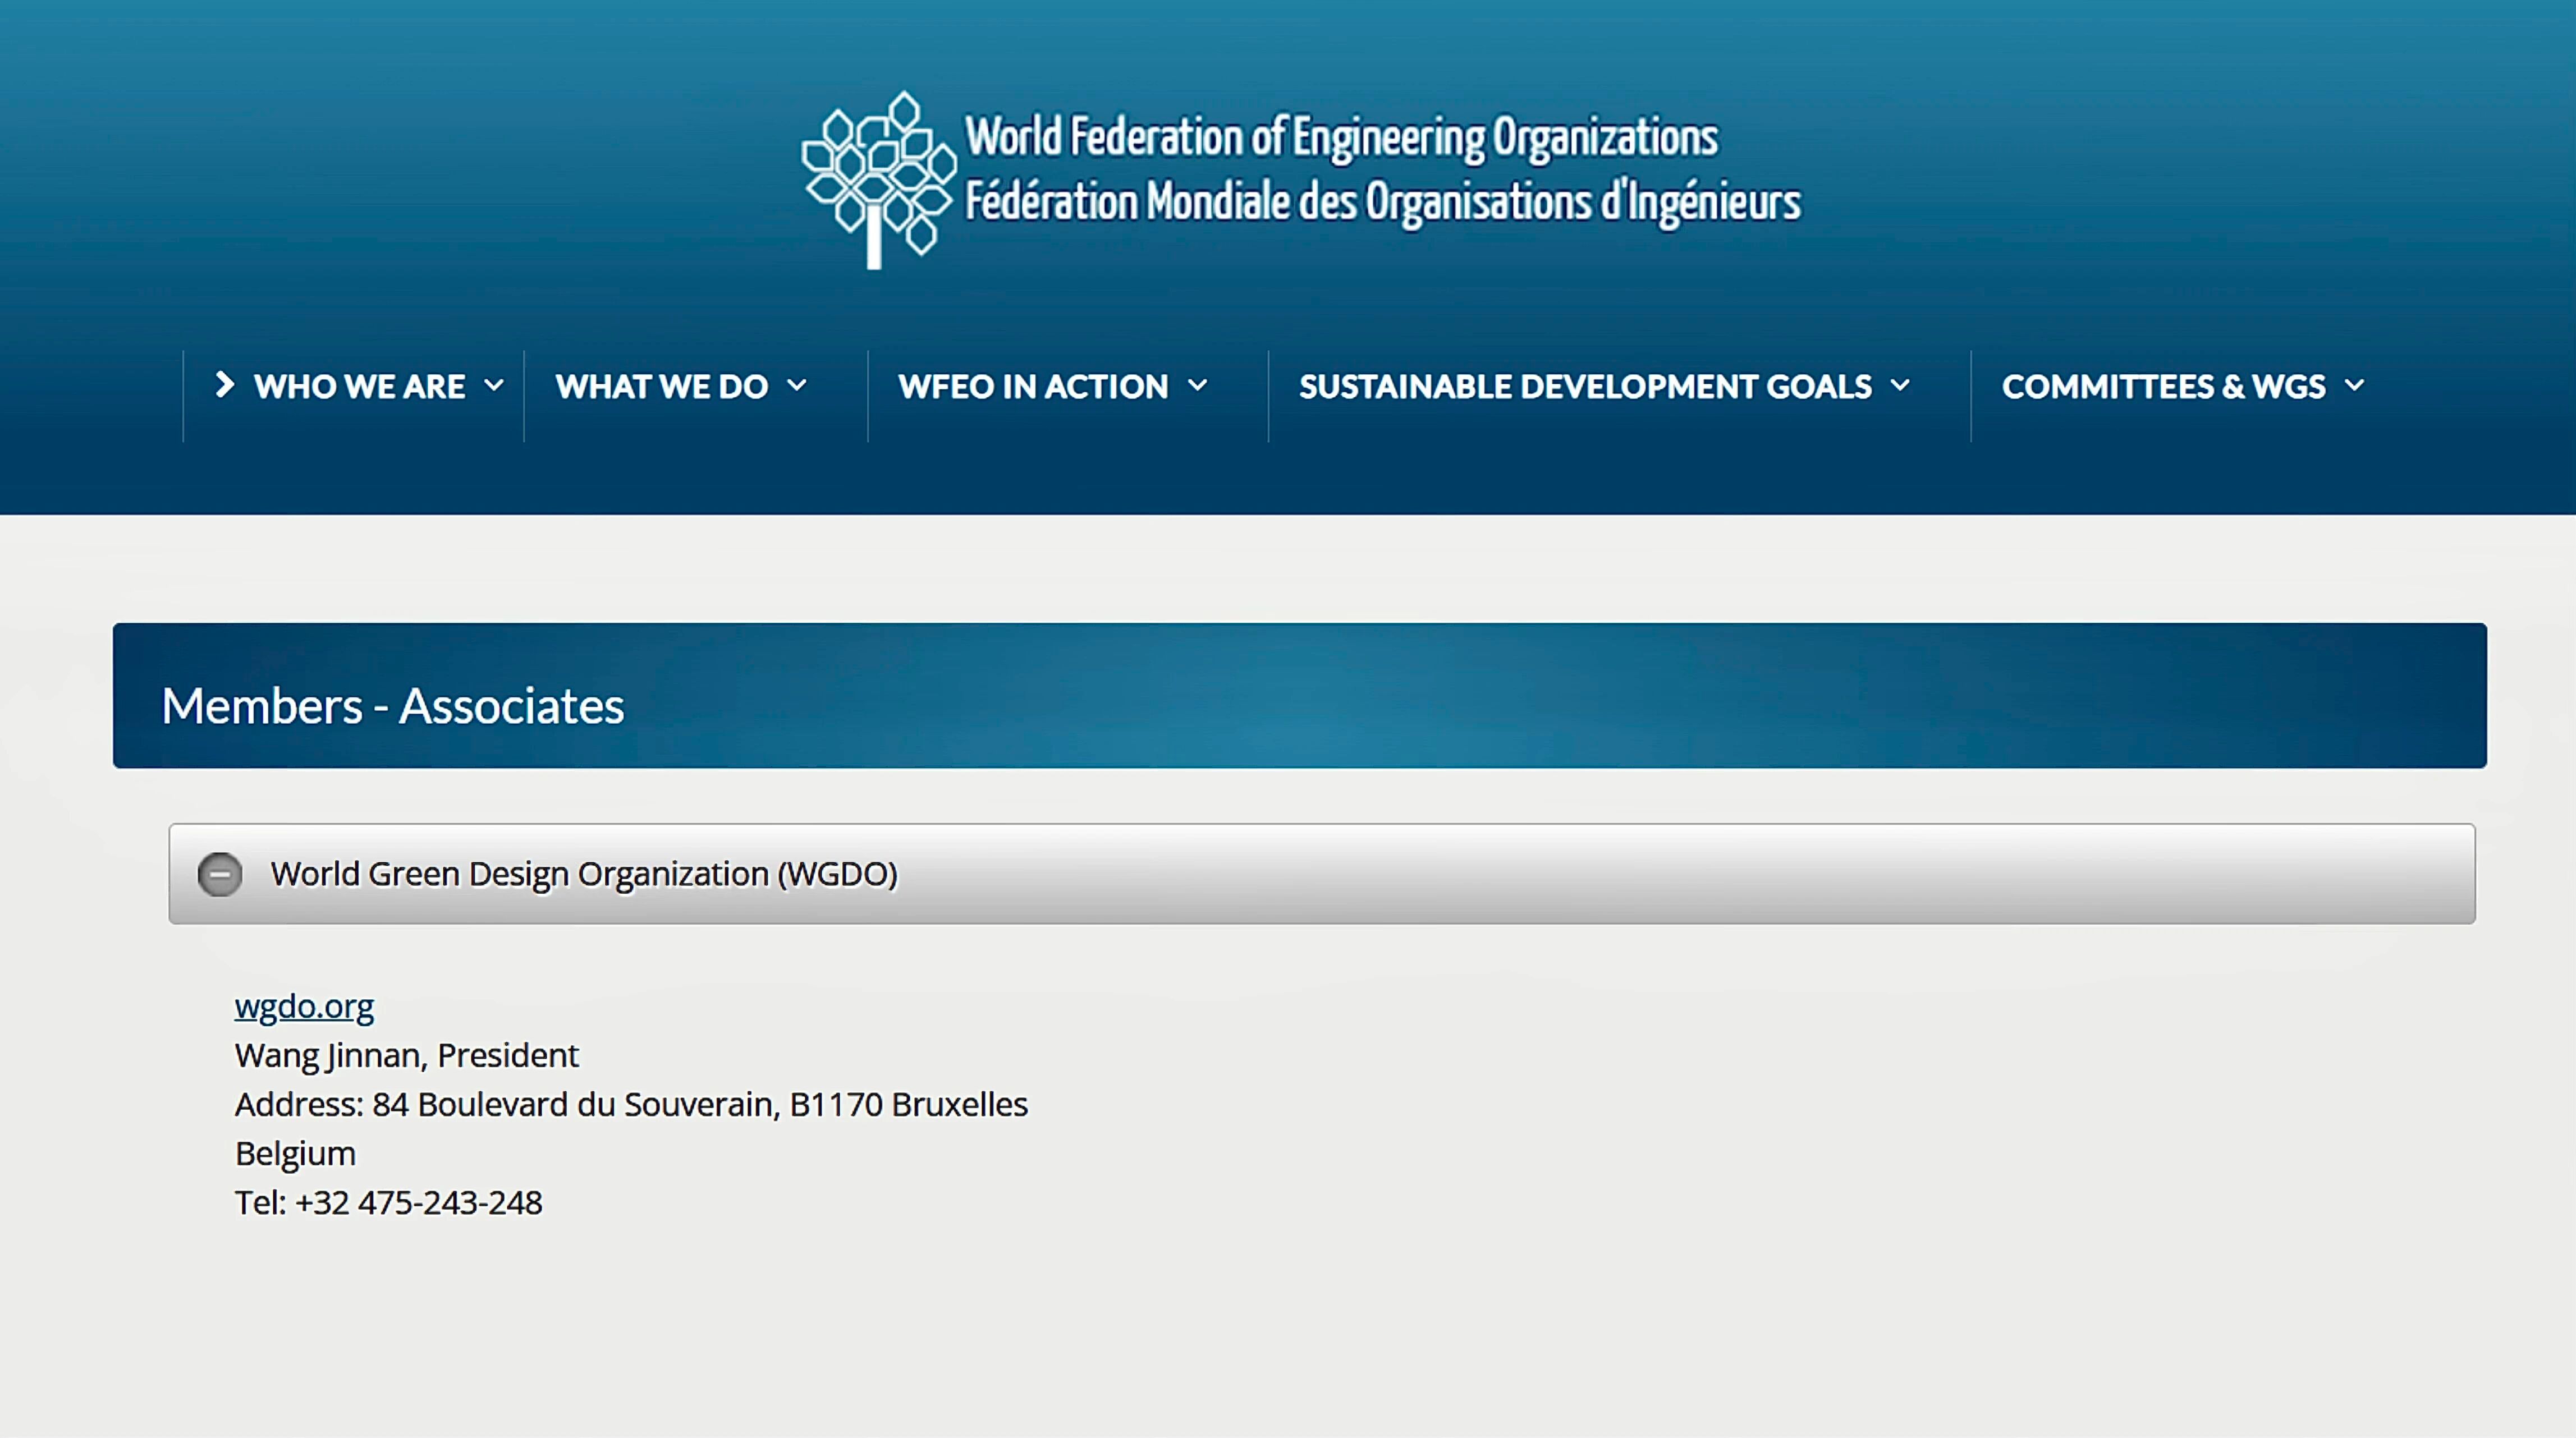
Task: Click the chevron beside SUSTAINABLE DEVELOPMENT GOALS
Action: tap(1901, 386)
